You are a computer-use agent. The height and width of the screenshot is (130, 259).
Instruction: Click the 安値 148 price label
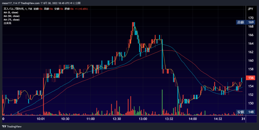point(245,112)
